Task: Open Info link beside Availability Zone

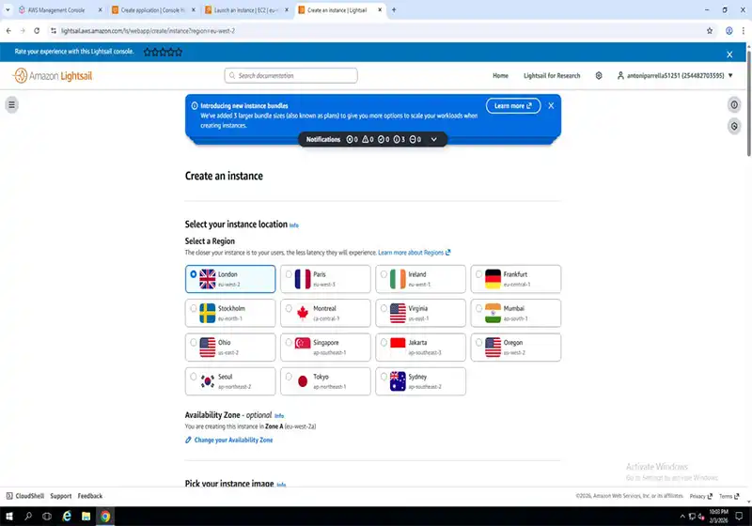Action: click(279, 416)
